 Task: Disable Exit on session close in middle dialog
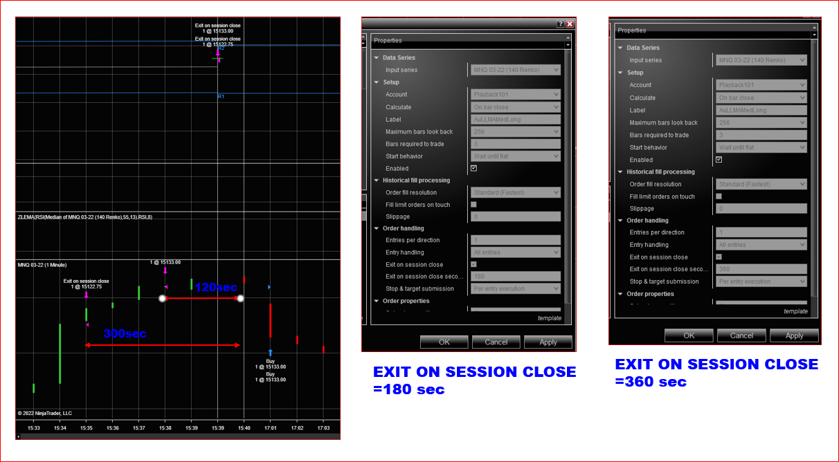(x=474, y=264)
